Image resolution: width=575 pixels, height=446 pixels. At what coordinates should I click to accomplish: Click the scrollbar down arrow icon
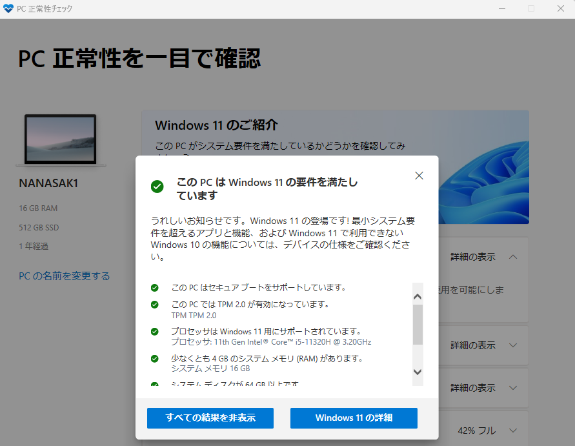point(418,372)
